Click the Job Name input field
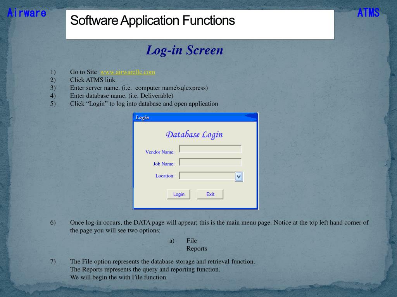Screen dimensions: 397x297 [211, 162]
